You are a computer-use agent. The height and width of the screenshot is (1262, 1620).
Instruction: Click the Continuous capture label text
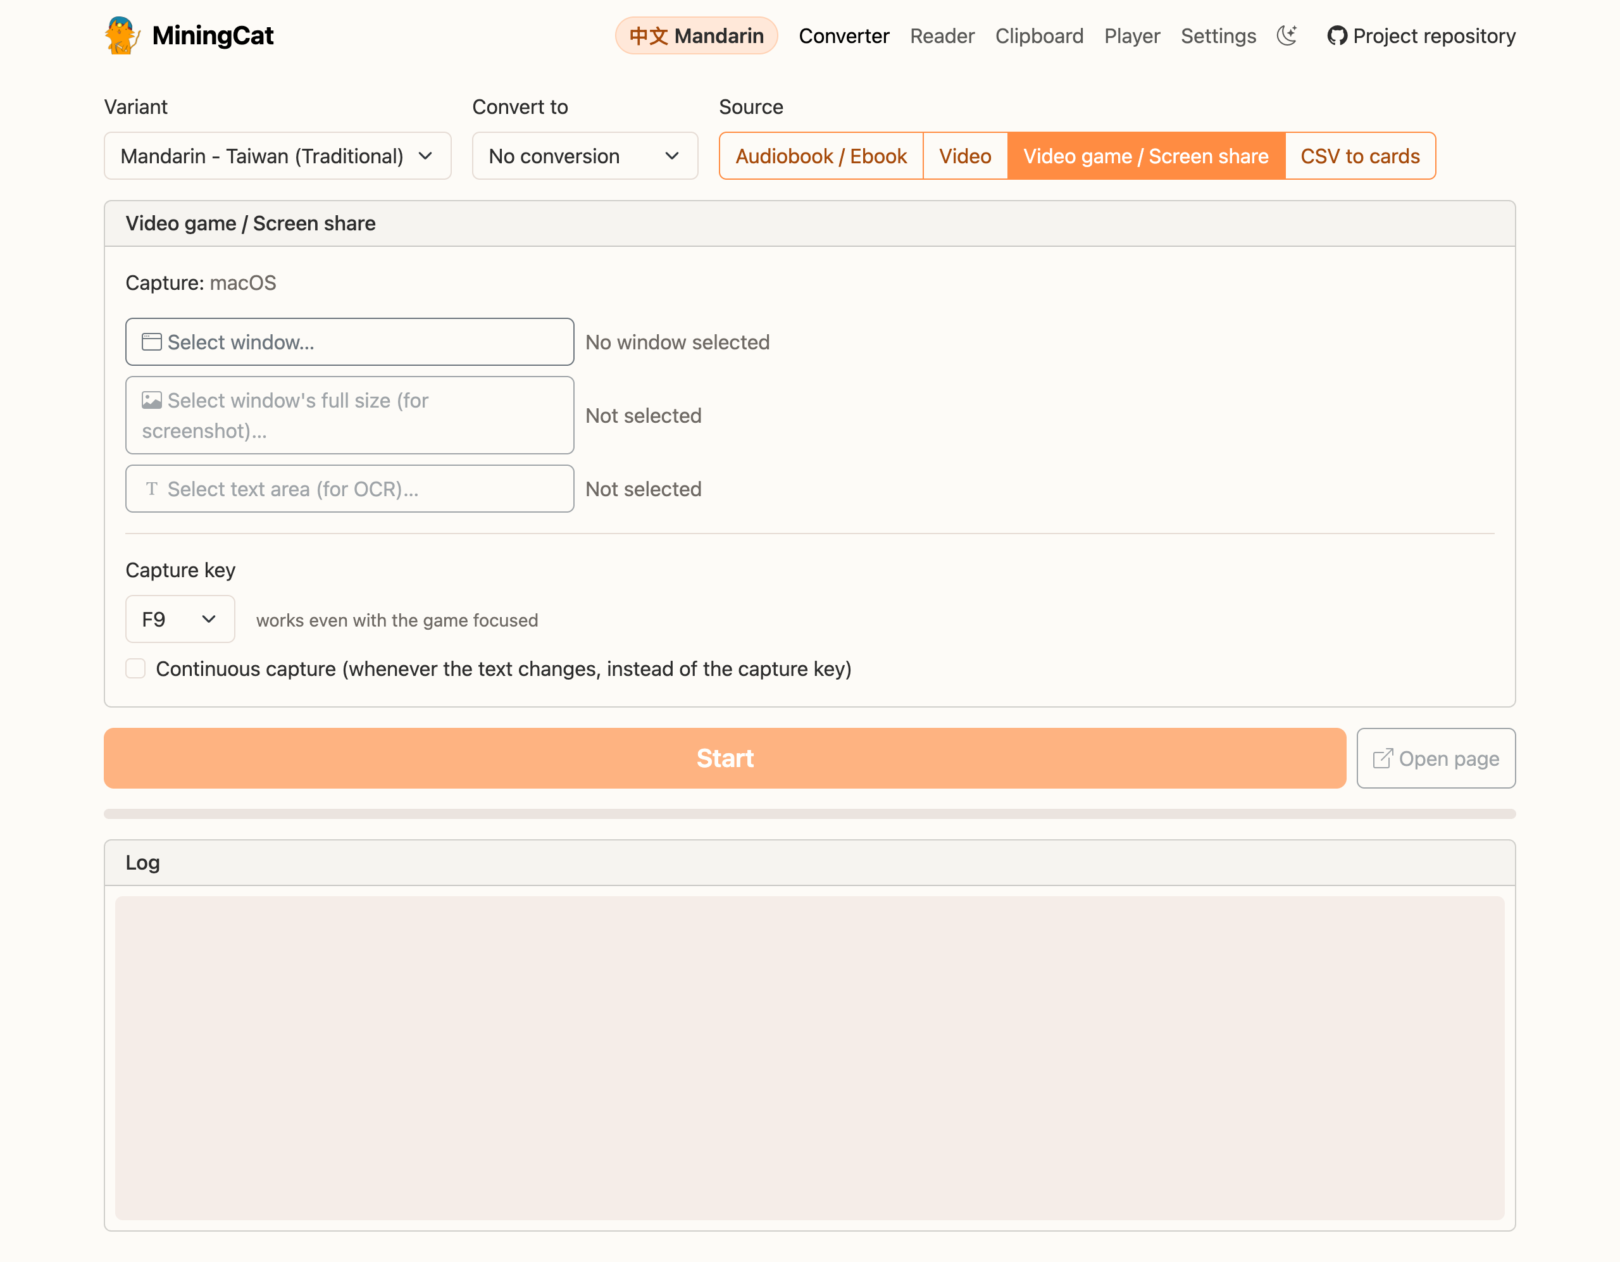click(x=504, y=668)
